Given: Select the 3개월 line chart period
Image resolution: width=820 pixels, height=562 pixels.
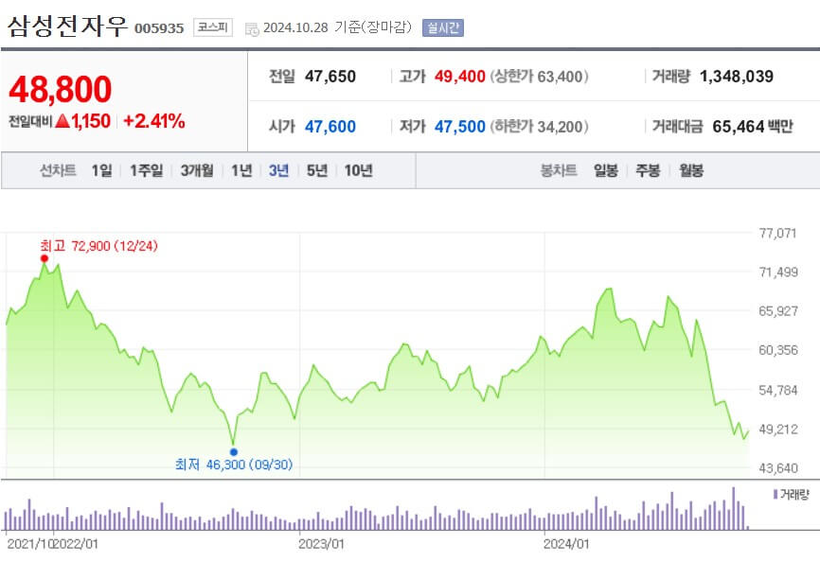Looking at the screenshot, I should pos(197,170).
